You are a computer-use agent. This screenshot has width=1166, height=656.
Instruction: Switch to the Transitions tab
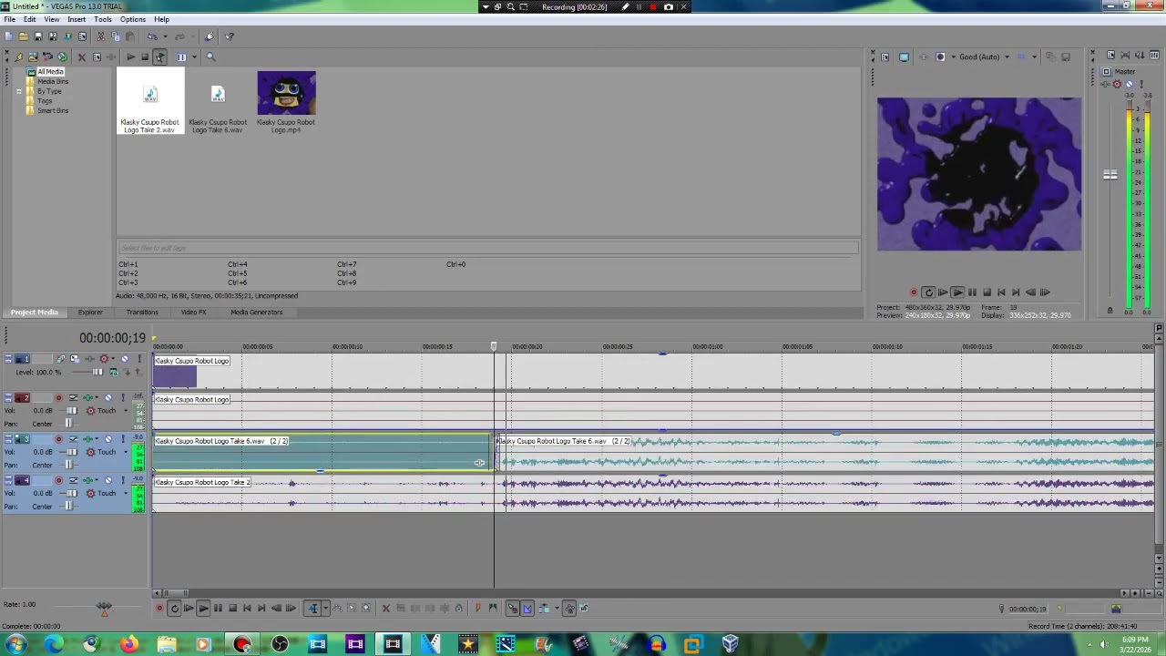142,312
